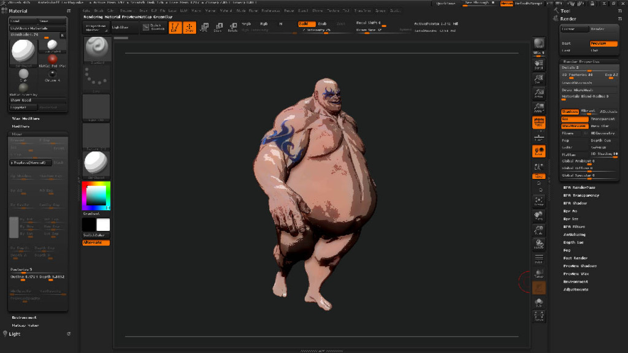Open the Material menu in menu bar
Screen dimensions: 628x353
[226, 11]
